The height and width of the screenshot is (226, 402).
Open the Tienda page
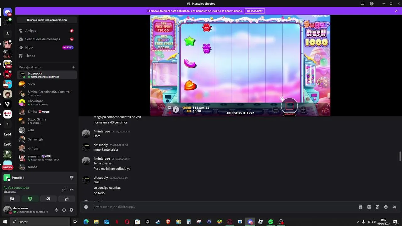coord(47,56)
